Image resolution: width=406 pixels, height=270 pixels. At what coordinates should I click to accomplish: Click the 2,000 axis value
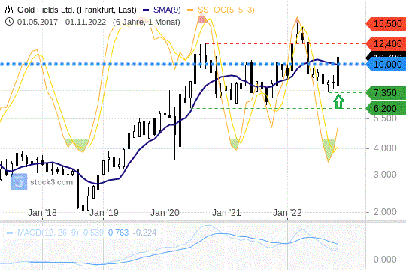point(385,212)
